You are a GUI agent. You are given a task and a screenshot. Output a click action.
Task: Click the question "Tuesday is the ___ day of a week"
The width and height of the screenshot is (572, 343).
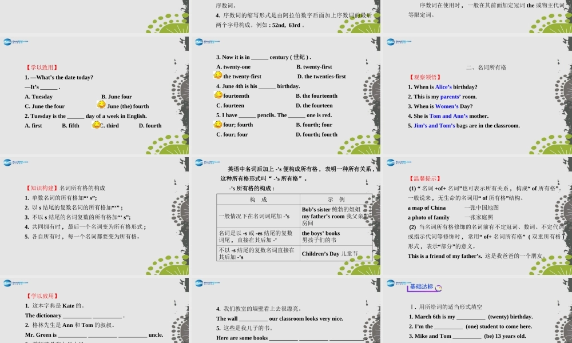[x=86, y=116]
